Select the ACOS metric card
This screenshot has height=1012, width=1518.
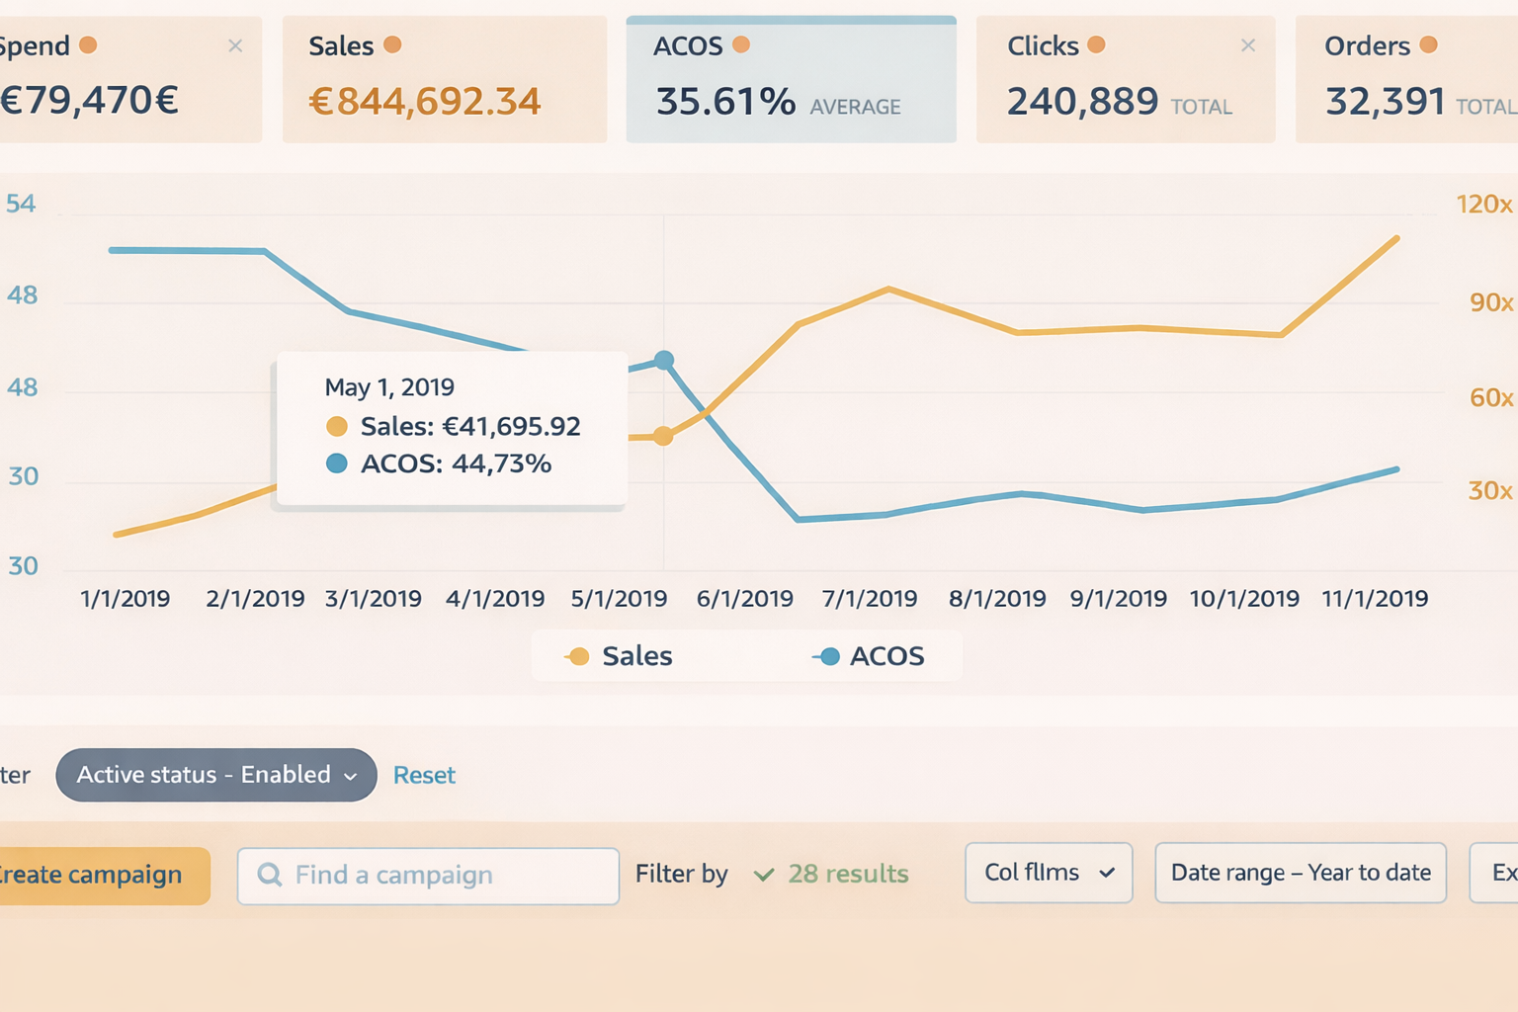(791, 81)
